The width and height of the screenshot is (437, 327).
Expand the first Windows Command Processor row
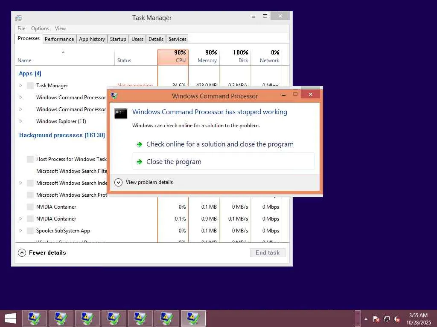coord(20,98)
